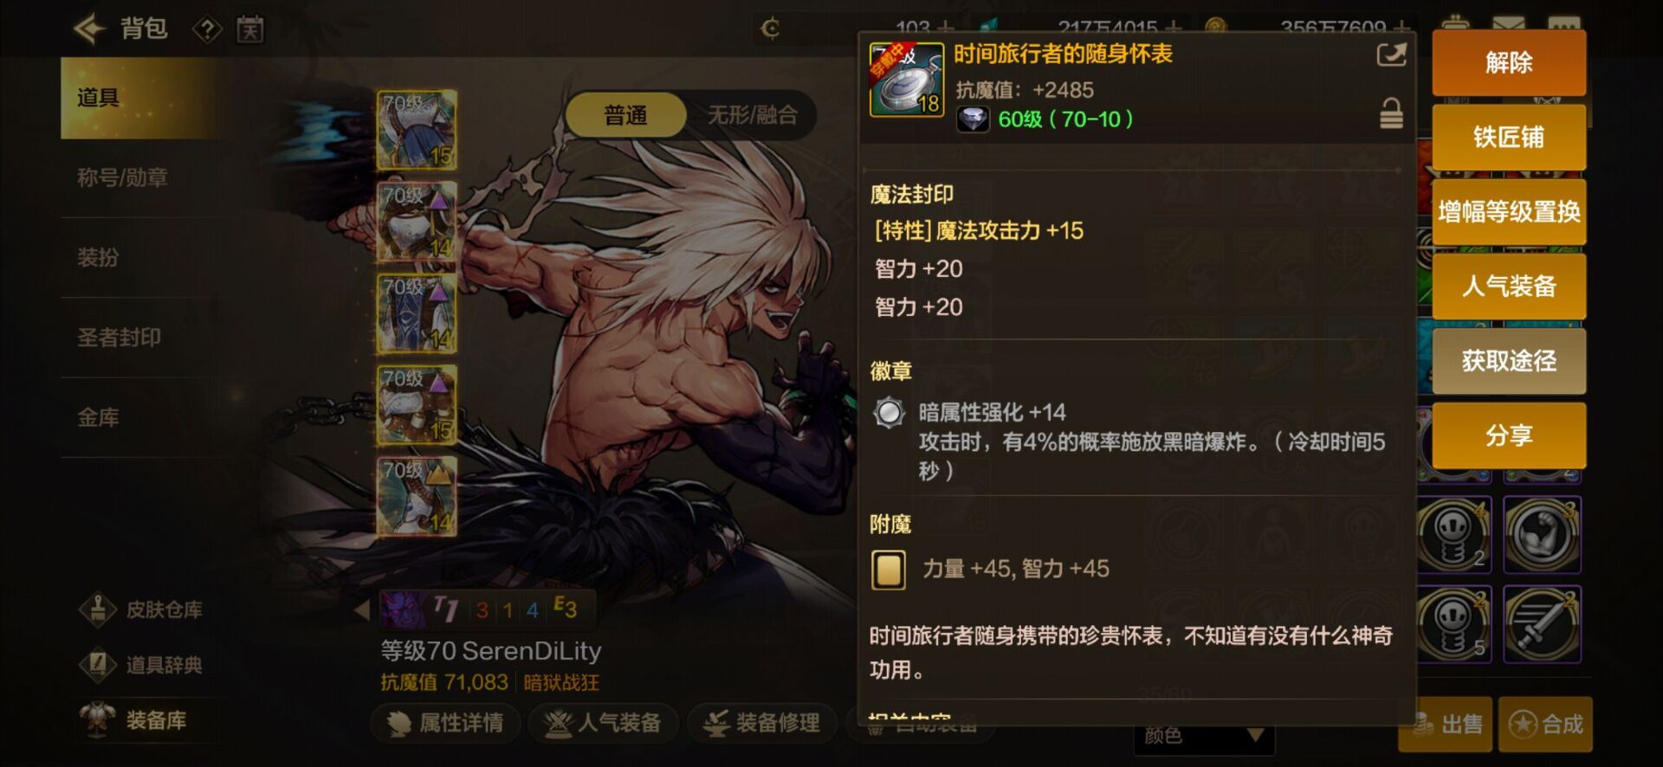The height and width of the screenshot is (767, 1663).
Task: Open 道具辞典 item dictionary icon
Action: 98,665
